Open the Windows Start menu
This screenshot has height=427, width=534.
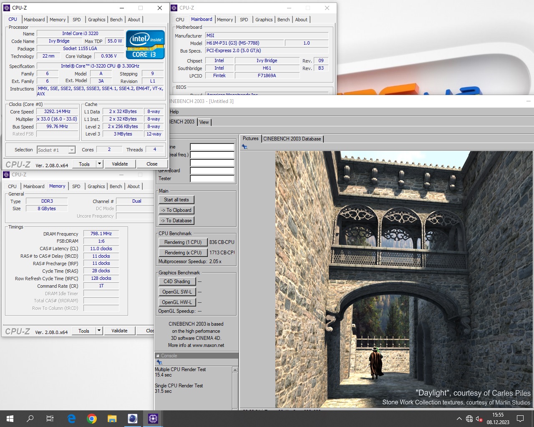10,419
